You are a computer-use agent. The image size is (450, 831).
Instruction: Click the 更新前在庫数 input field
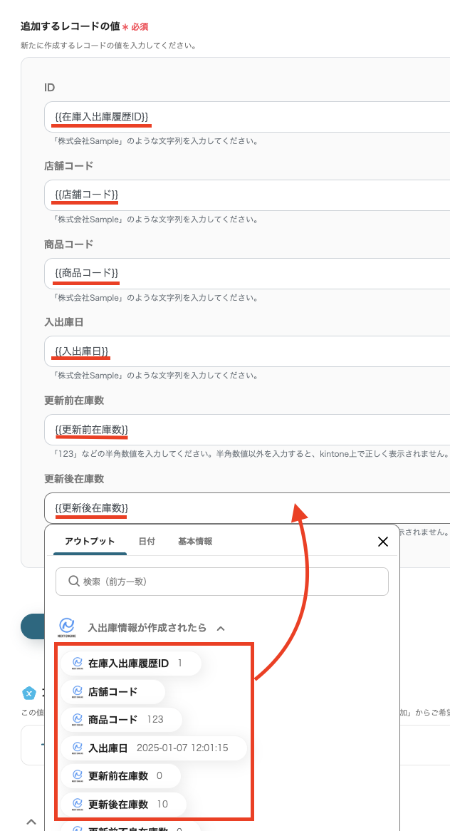(247, 430)
